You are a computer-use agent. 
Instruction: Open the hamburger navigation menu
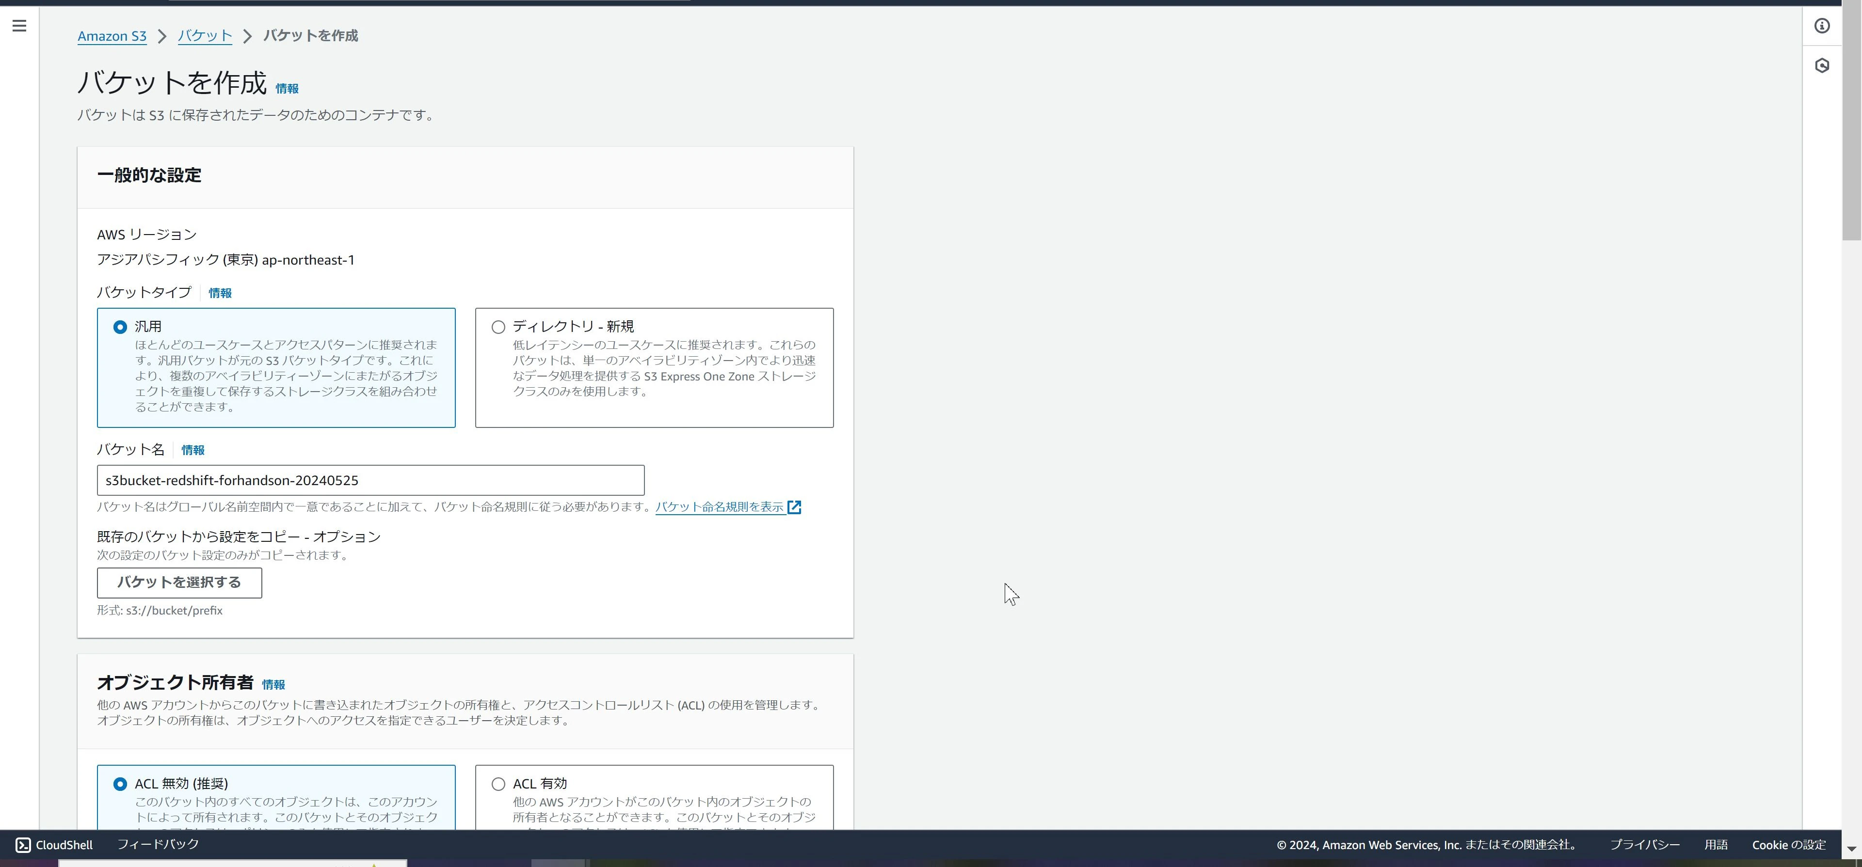click(19, 26)
